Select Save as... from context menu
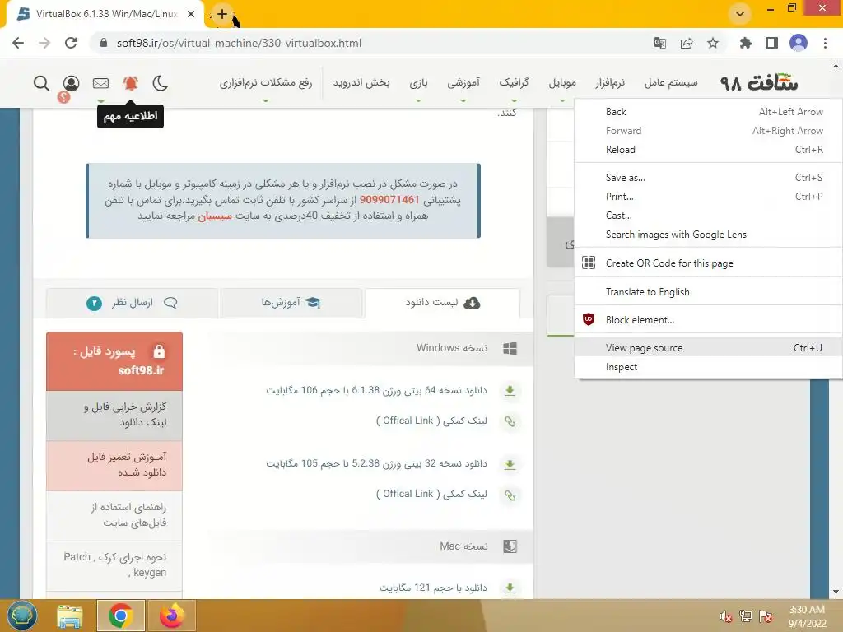 point(708,178)
